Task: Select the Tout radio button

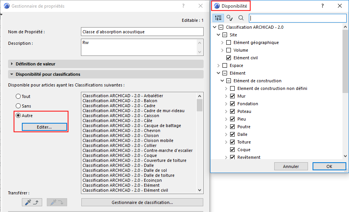Action: click(18, 96)
